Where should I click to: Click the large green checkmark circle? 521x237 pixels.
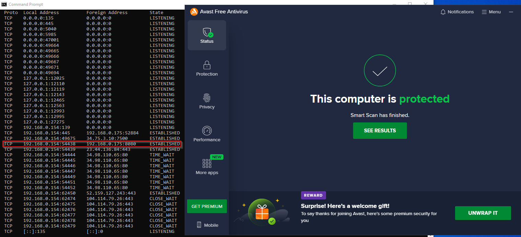point(380,71)
